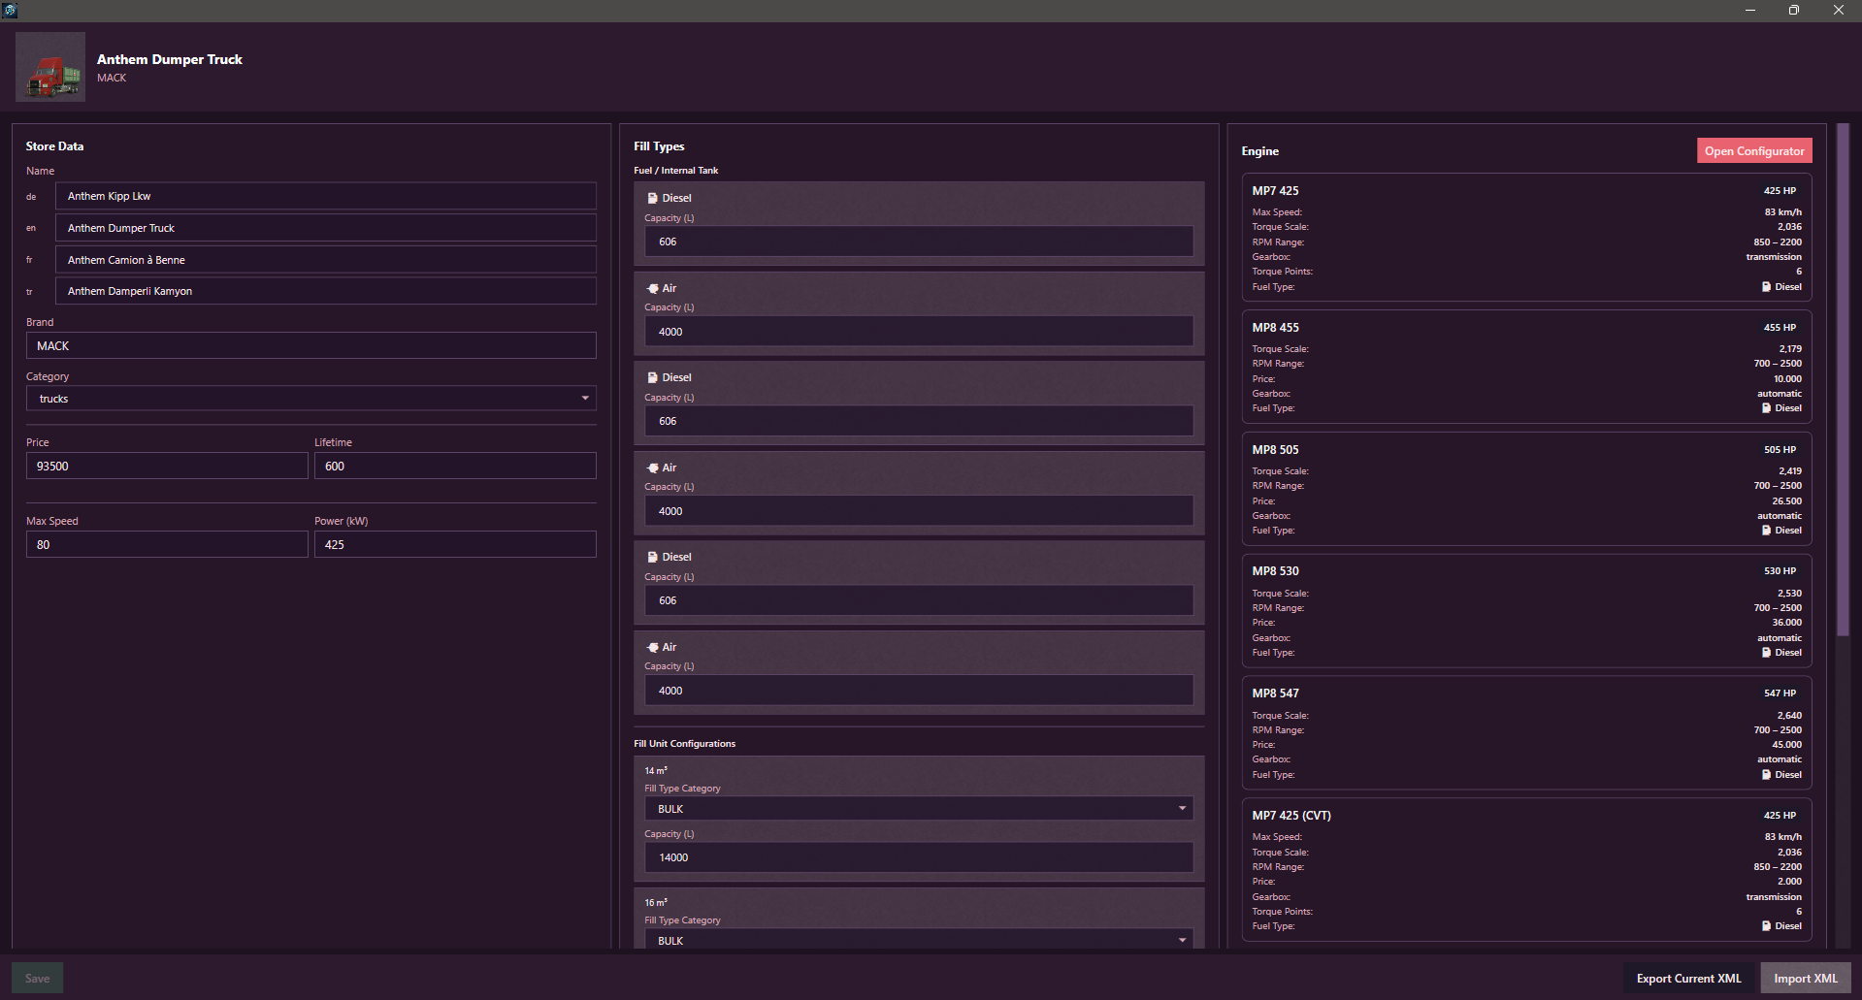Export the current XML

tap(1689, 978)
